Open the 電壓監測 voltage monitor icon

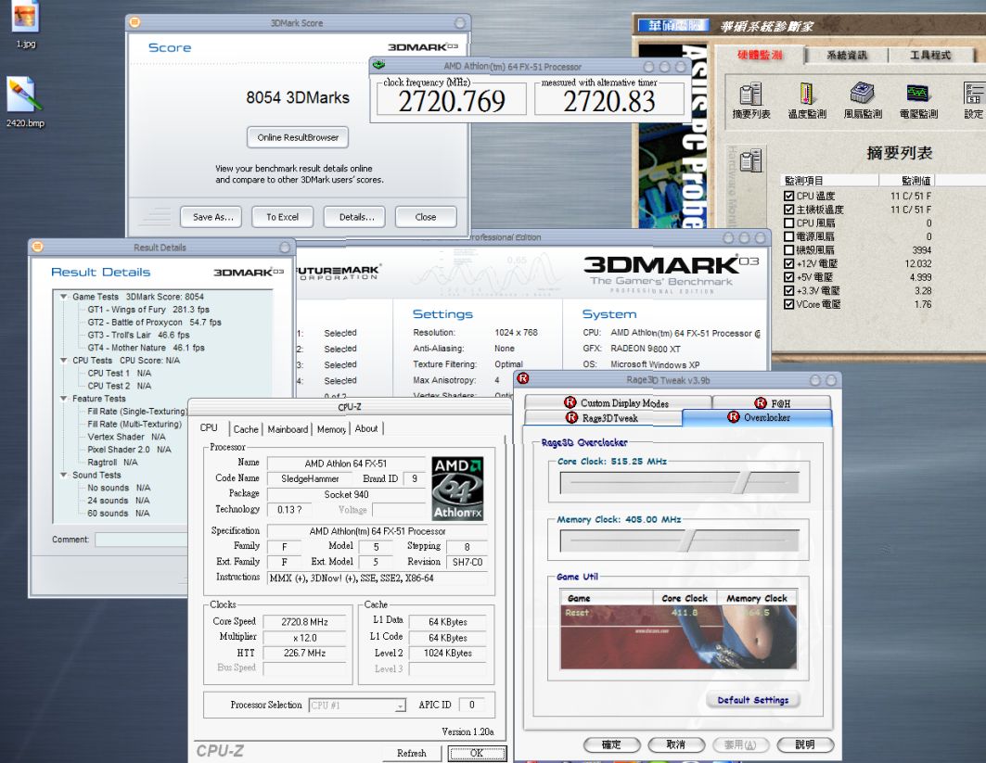tap(917, 94)
